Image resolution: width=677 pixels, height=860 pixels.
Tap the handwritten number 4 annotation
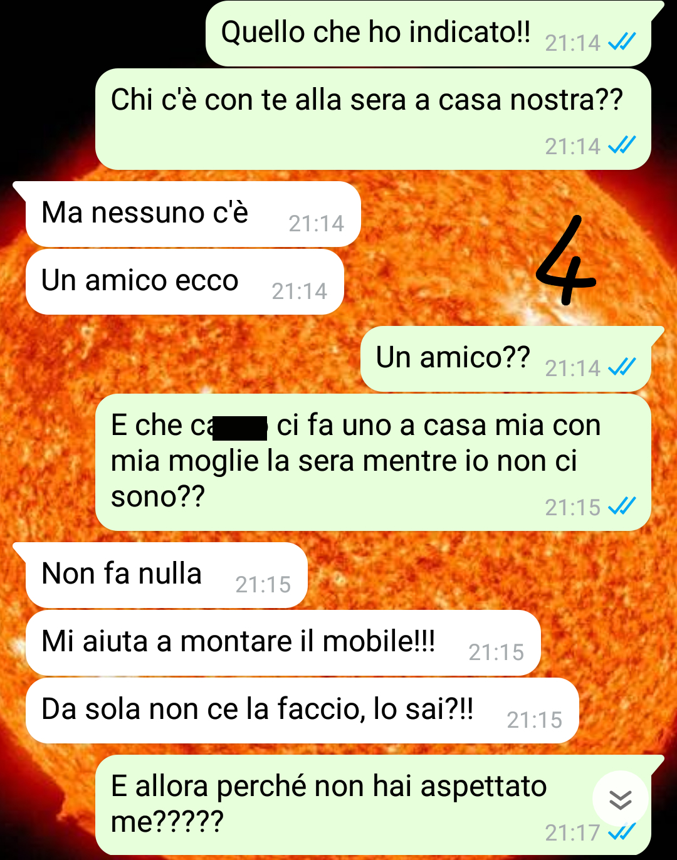tap(566, 260)
